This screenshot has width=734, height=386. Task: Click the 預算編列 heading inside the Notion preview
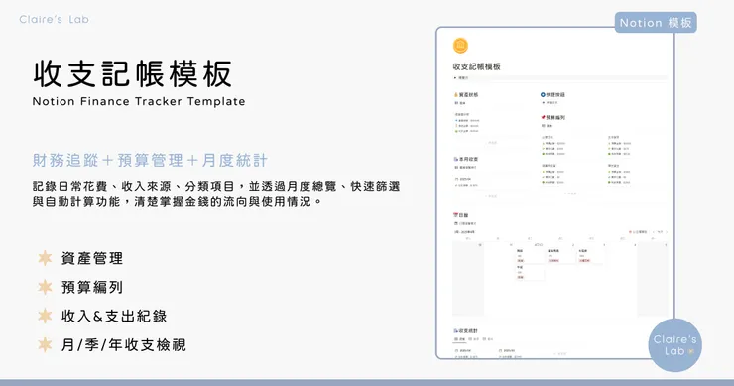pos(552,117)
